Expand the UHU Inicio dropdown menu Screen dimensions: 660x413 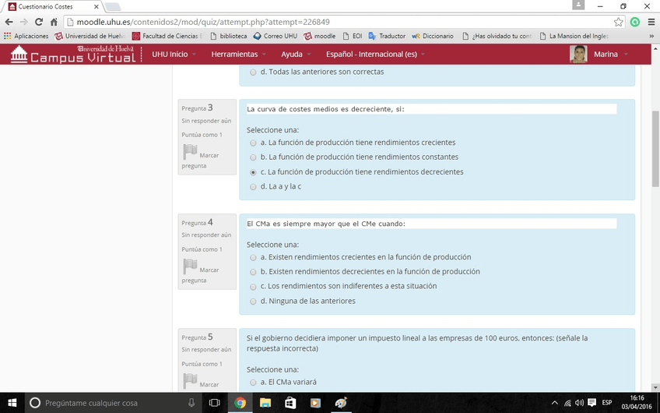174,54
